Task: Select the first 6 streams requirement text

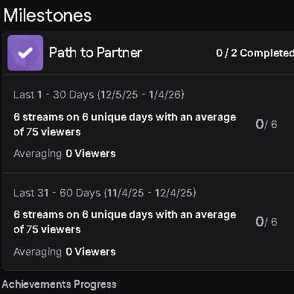Action: pos(125,124)
